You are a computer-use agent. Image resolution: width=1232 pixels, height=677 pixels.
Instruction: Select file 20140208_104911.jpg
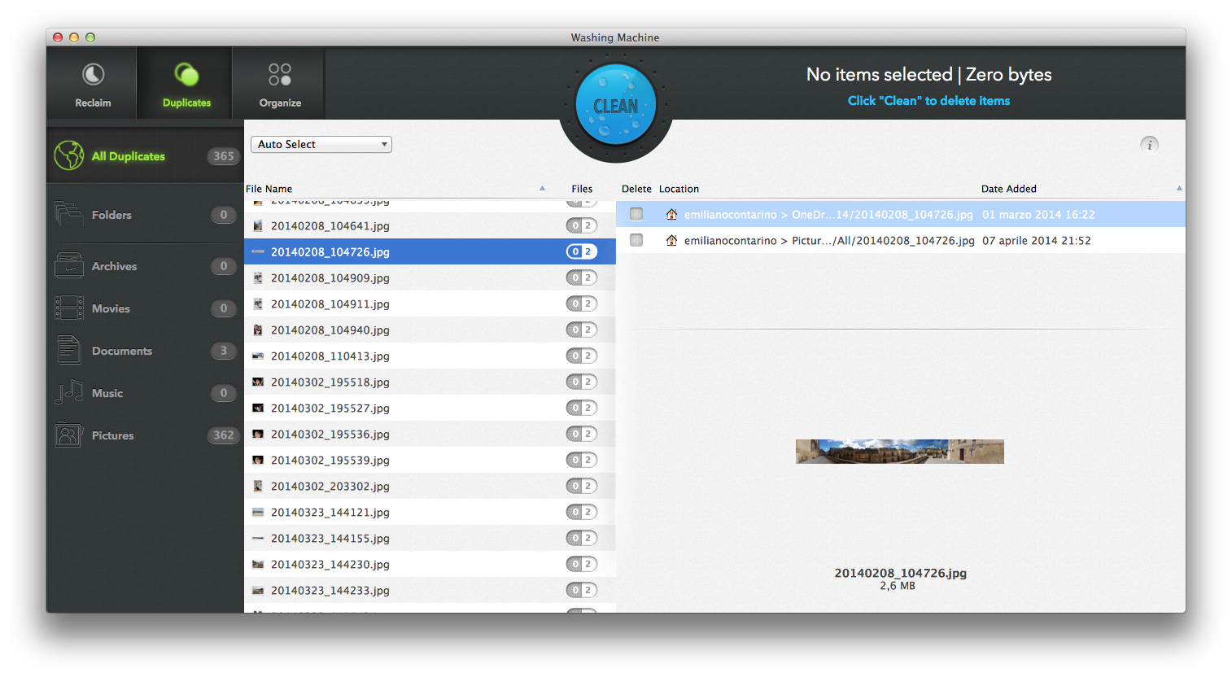tap(430, 304)
